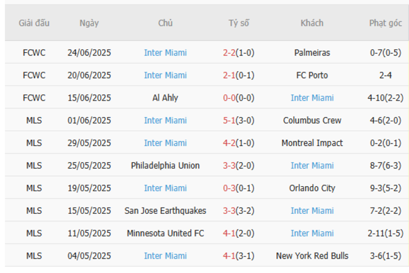Click the Philadelphia Union team name
Image resolution: width=409 pixels, height=273 pixels.
(165, 165)
